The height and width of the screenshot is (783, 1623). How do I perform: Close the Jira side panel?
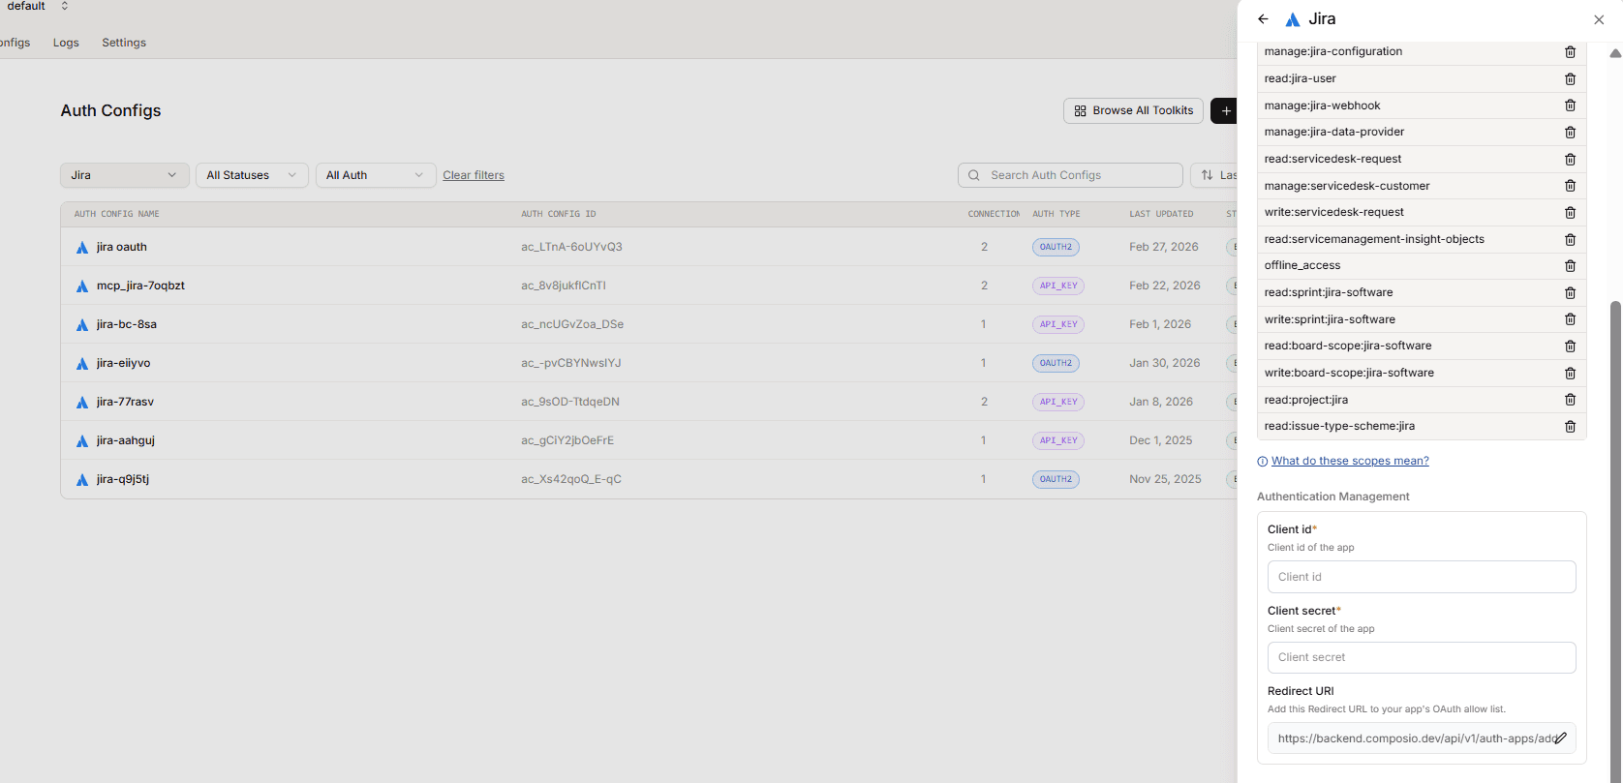1599,19
